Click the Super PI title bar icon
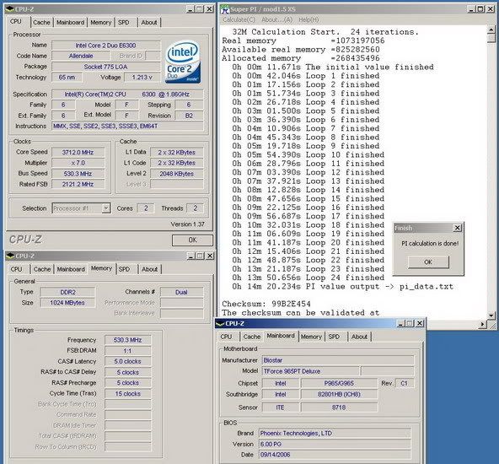 pos(225,9)
